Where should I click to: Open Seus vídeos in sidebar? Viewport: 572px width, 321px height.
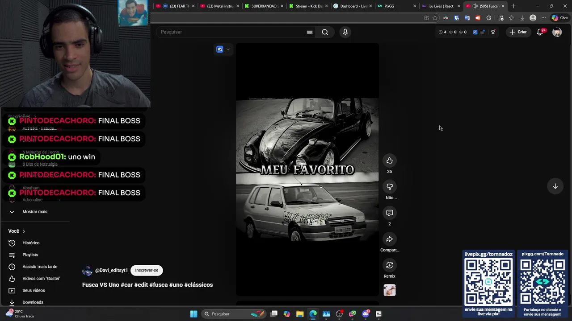coord(34,290)
